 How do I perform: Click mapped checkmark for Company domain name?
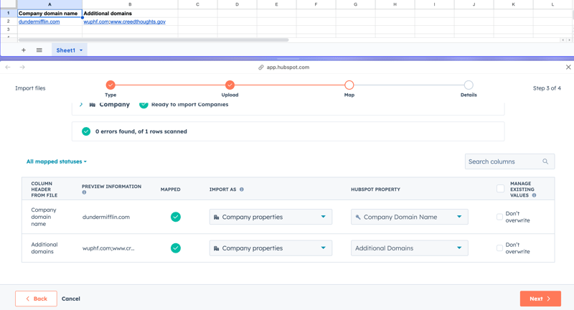(x=176, y=217)
